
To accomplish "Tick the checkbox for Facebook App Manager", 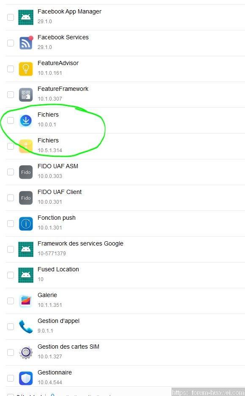I will tap(10, 17).
